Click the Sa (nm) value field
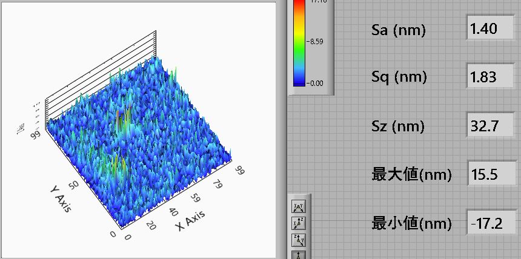The height and width of the screenshot is (259, 521). [491, 28]
